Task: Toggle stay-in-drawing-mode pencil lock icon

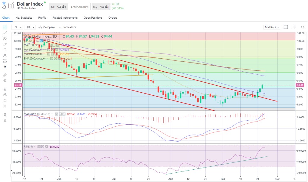Action: [5, 95]
